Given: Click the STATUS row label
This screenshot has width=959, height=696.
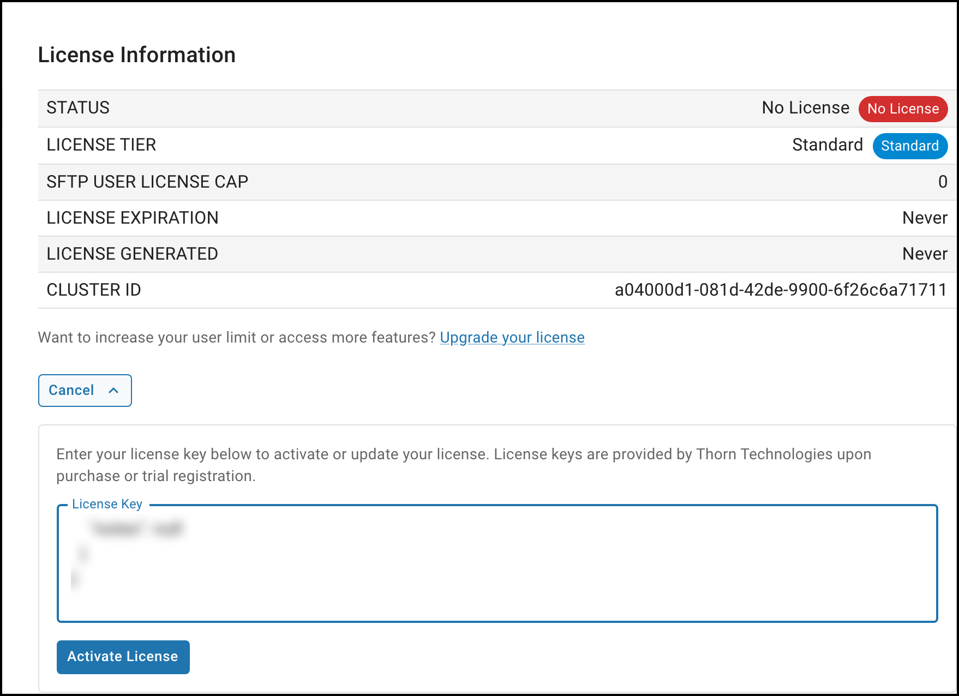Looking at the screenshot, I should [x=78, y=108].
